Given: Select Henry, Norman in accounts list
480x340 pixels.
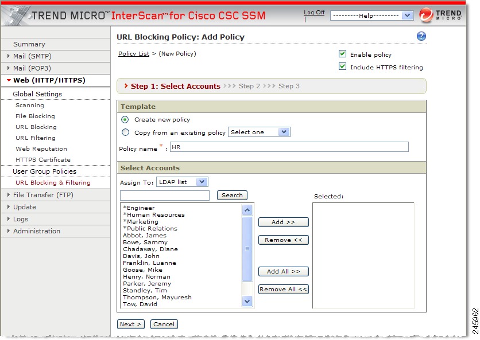Looking at the screenshot, I should point(146,277).
